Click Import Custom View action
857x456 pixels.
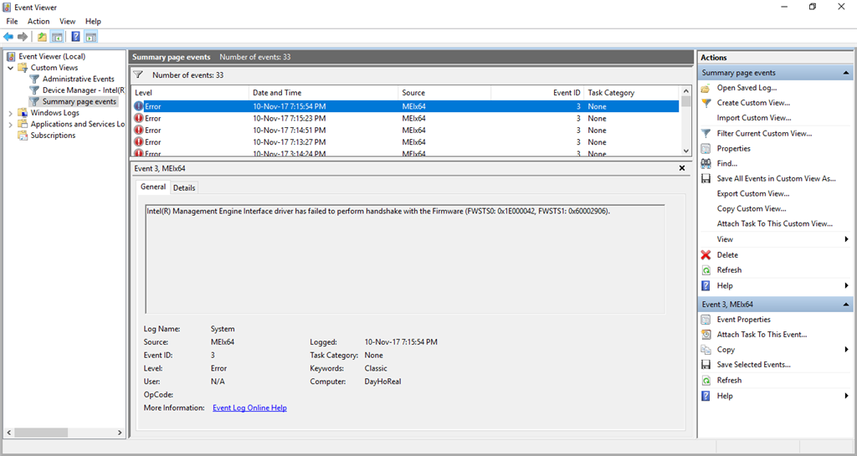(754, 118)
